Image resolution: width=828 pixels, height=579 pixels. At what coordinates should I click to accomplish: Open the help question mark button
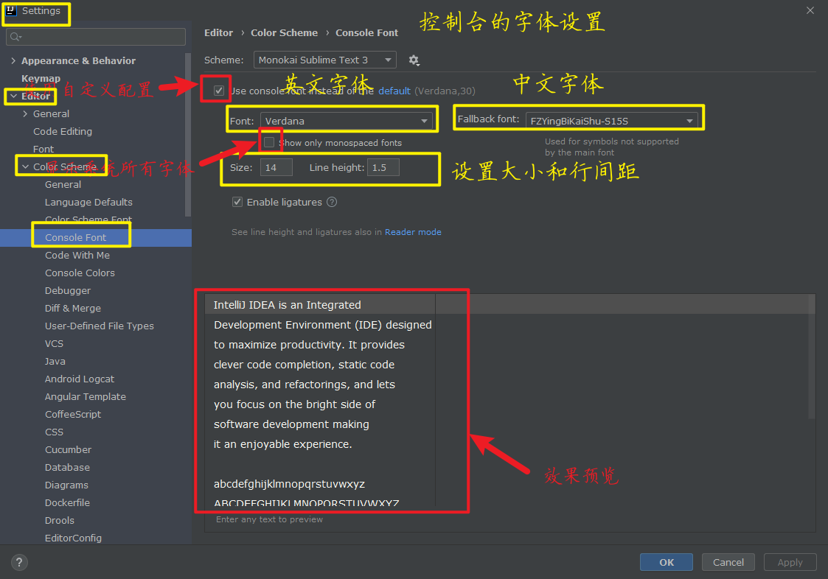tap(19, 562)
